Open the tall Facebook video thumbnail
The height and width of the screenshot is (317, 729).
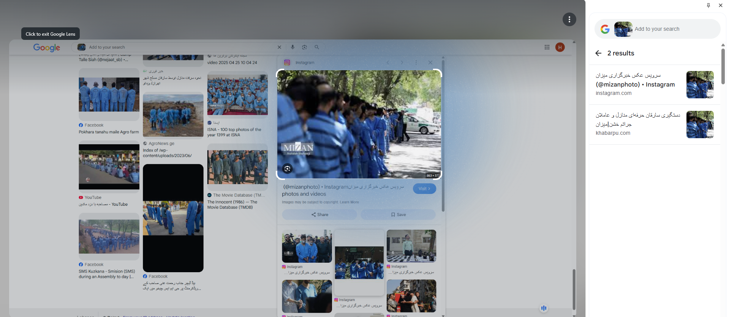[x=173, y=218]
